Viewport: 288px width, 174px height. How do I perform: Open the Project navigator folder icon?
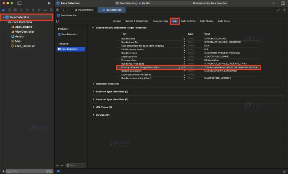[3, 10]
